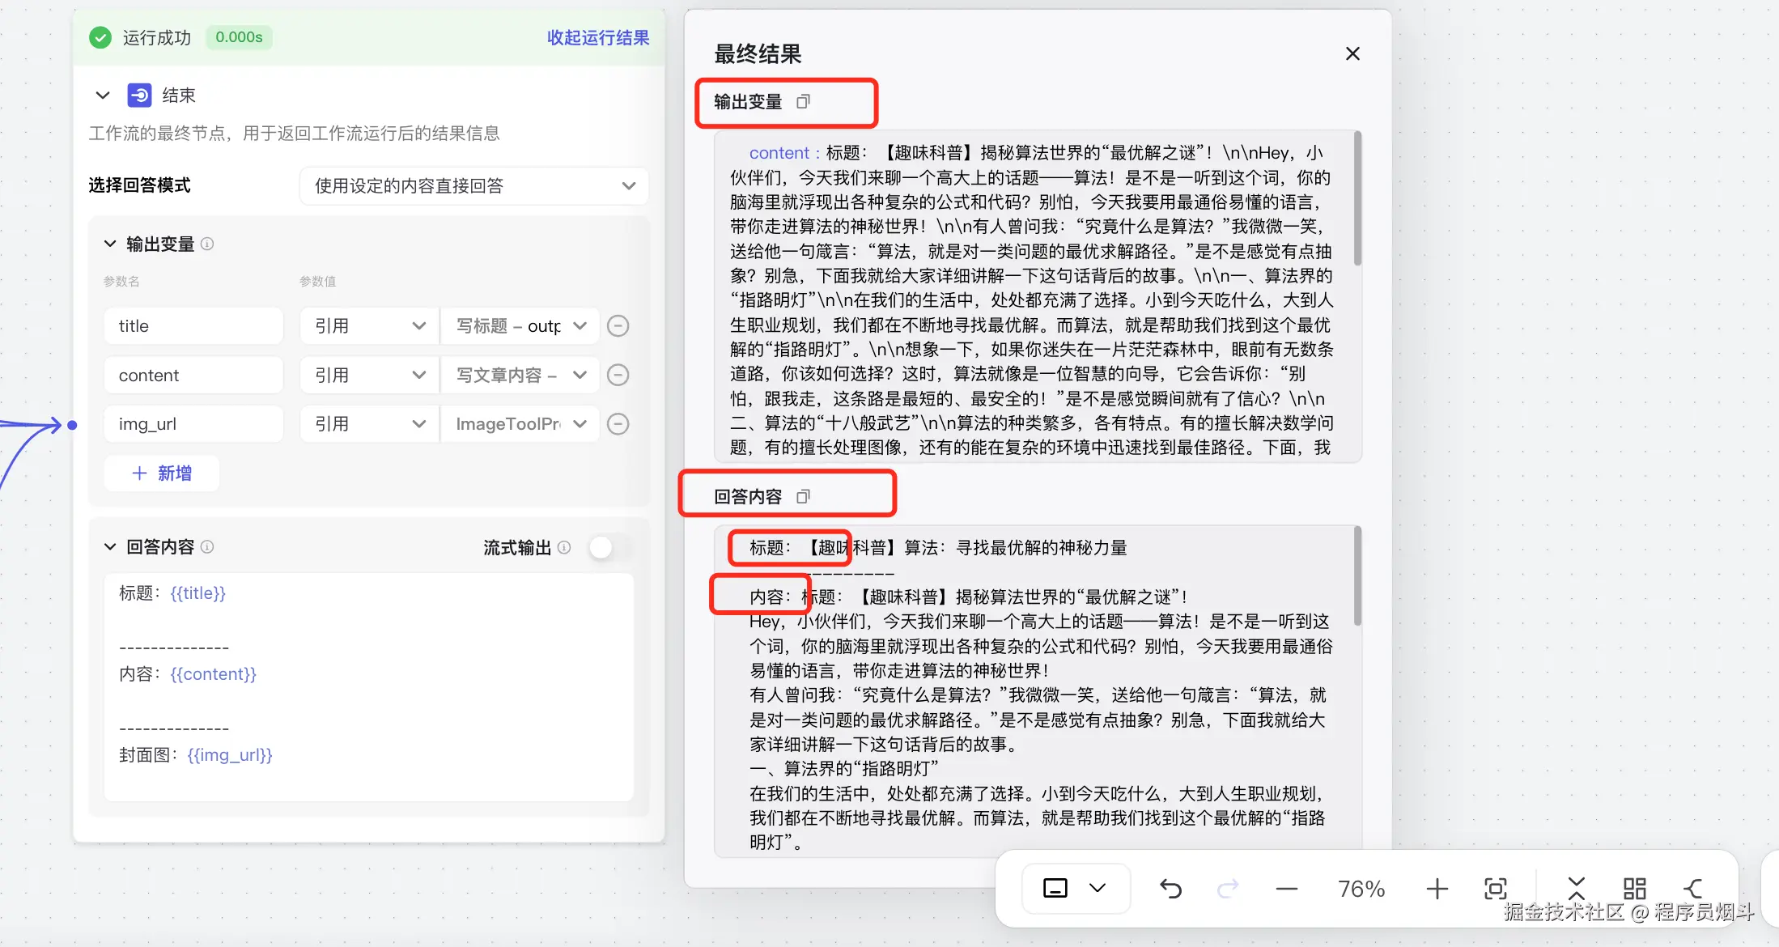This screenshot has width=1779, height=947.
Task: Collapse the 结束 node header
Action: (103, 96)
